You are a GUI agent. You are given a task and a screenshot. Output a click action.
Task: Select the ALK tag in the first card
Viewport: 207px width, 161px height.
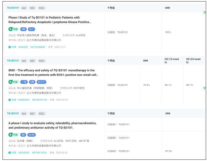24,8
